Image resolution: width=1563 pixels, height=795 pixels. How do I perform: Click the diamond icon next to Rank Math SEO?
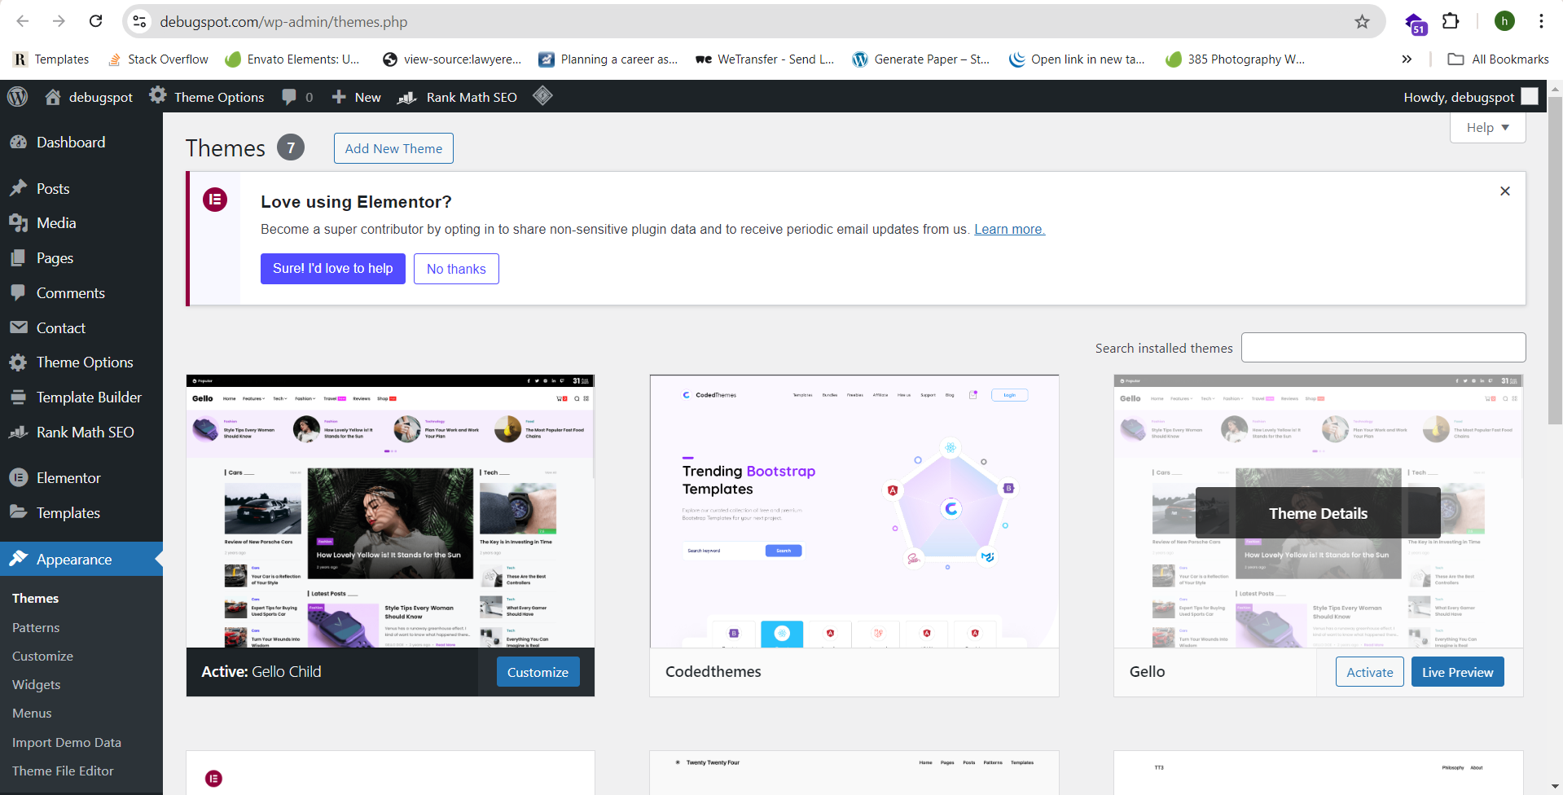coord(542,96)
